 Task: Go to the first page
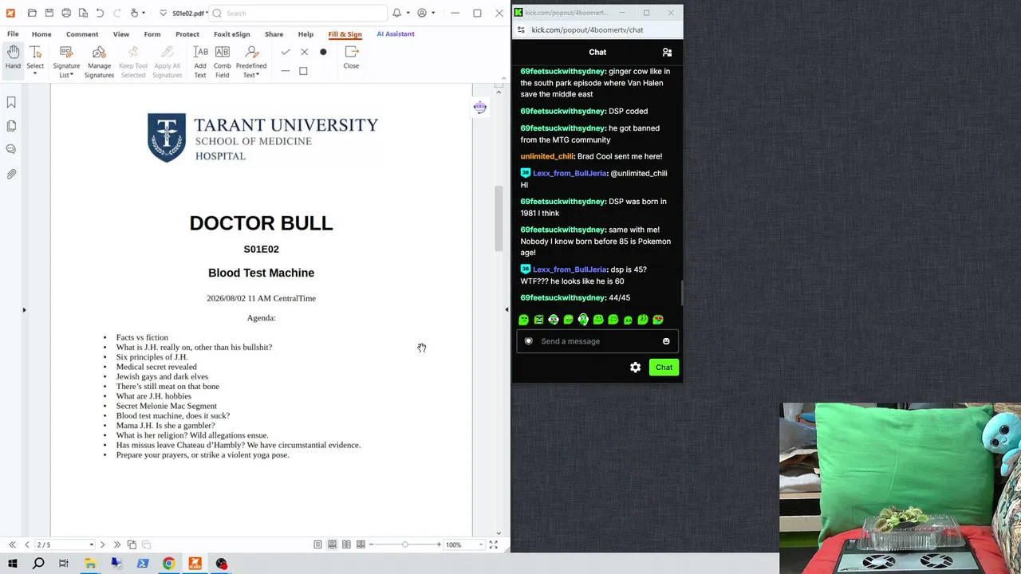click(12, 545)
